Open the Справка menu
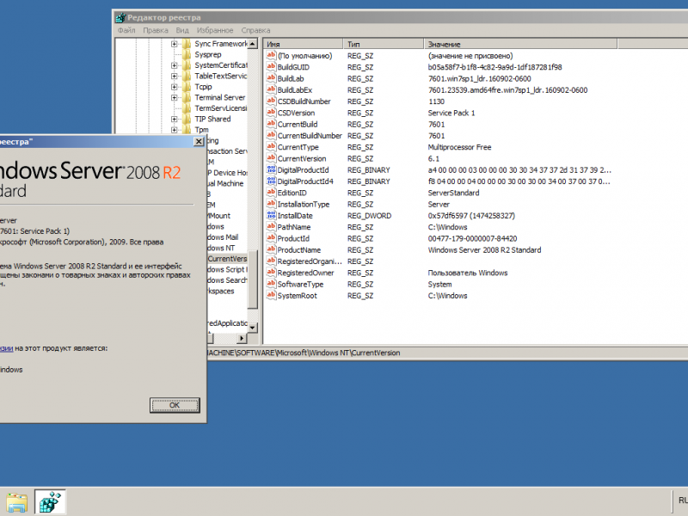Screen dimensions: 688x516 tap(255, 30)
